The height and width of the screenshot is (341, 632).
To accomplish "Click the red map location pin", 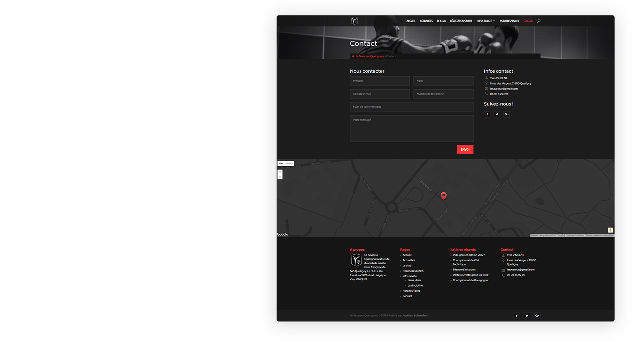I will (444, 195).
